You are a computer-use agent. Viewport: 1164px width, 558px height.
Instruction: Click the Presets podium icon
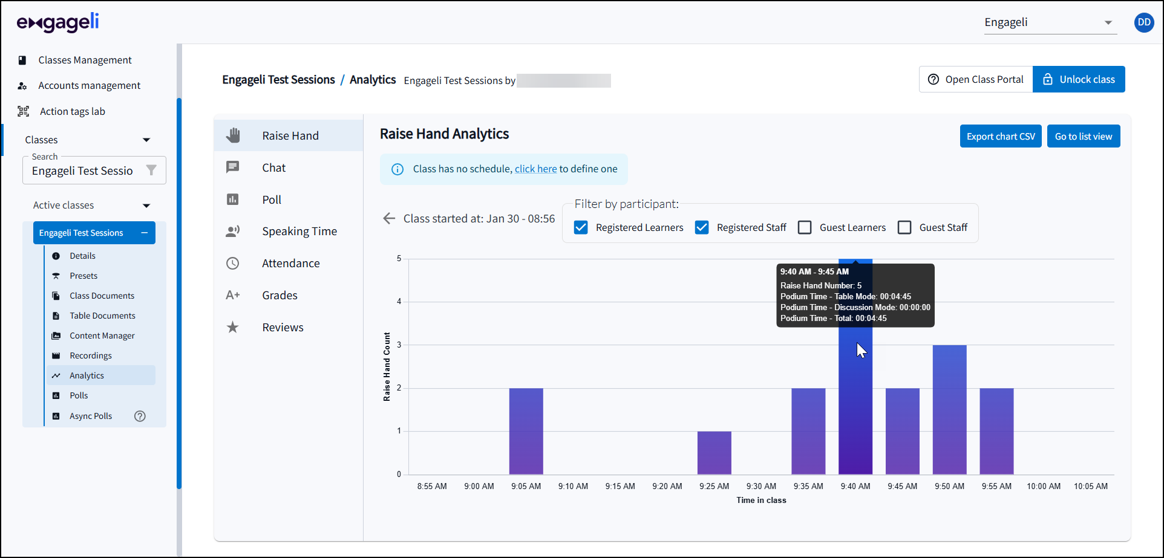56,276
